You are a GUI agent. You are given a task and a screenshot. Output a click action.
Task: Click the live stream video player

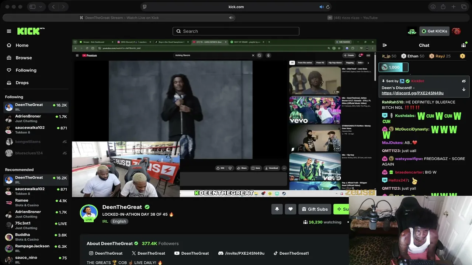tap(224, 118)
